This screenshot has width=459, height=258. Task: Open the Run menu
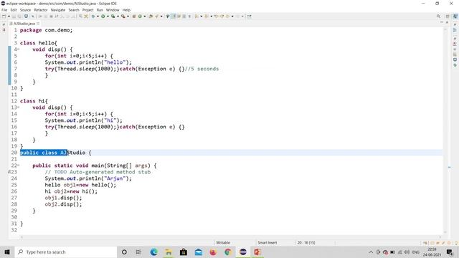(x=100, y=10)
